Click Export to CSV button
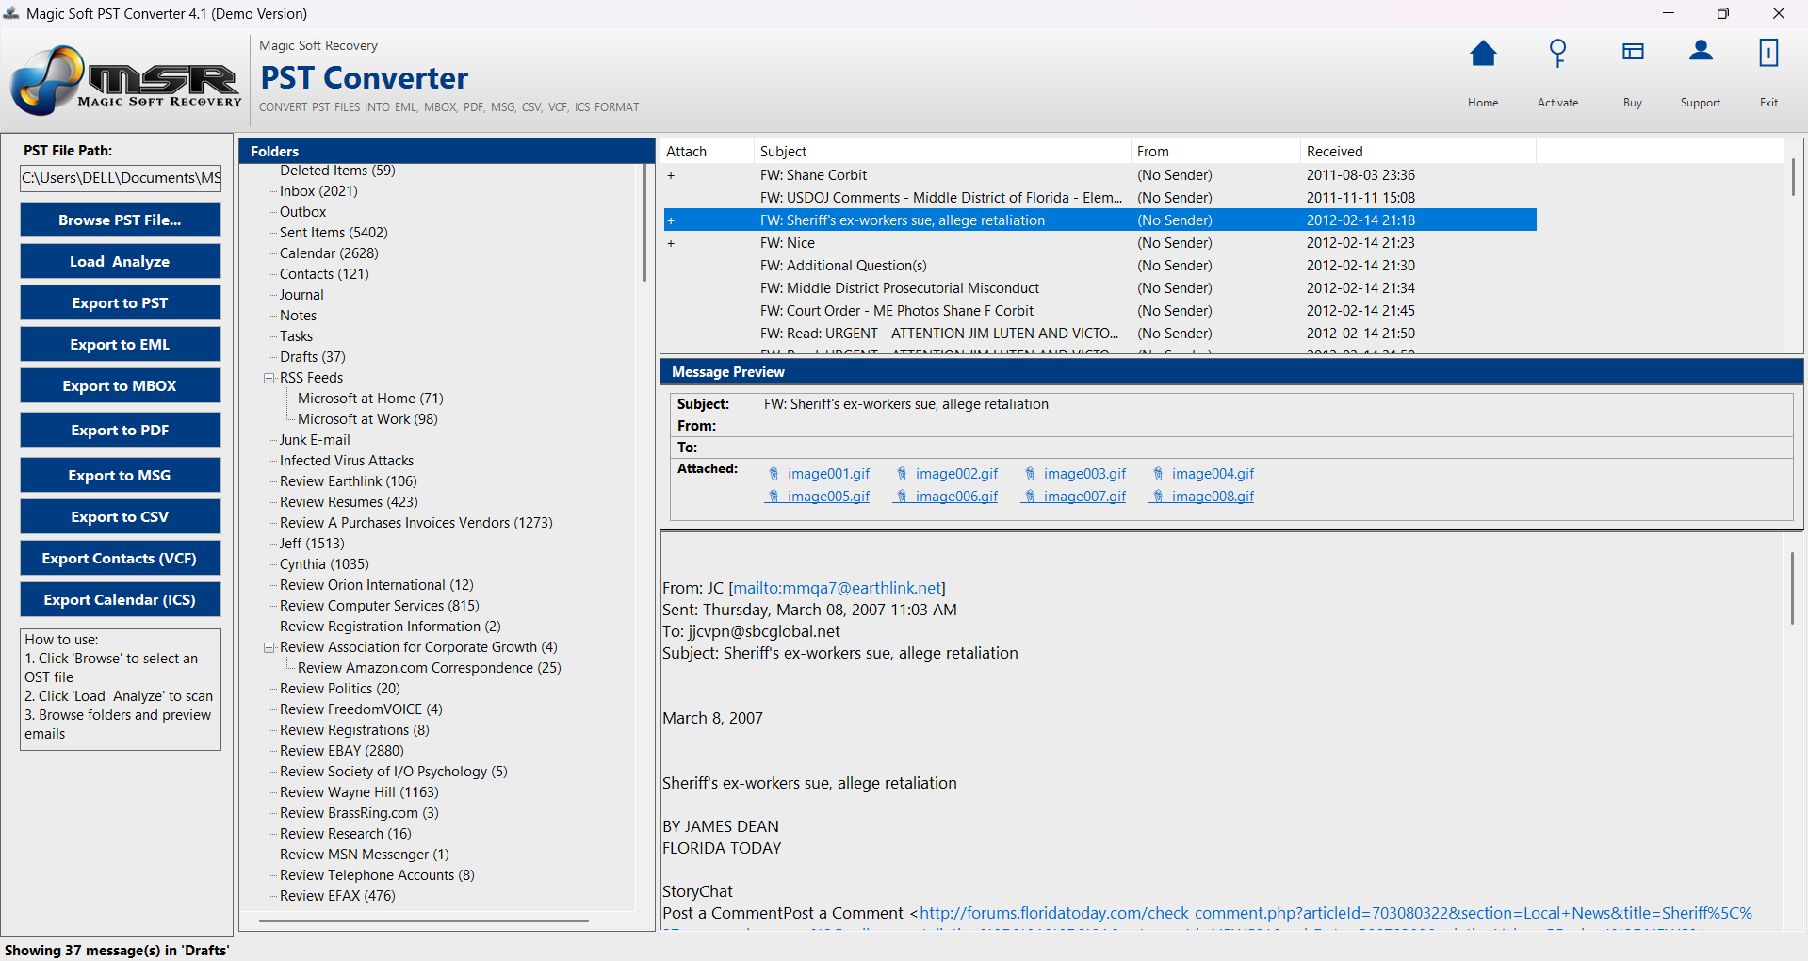1808x961 pixels. [121, 516]
